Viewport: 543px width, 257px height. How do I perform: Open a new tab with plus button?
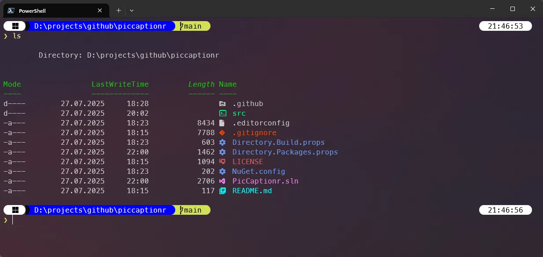click(118, 10)
